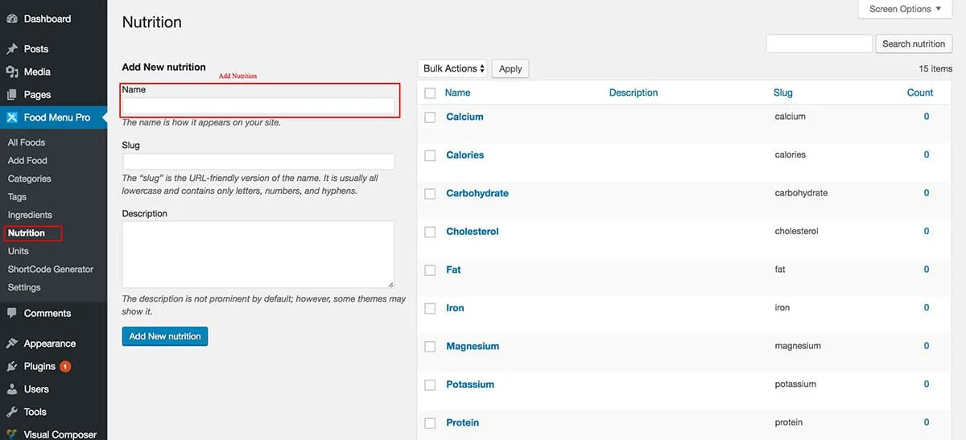Tick the checkbox next to Cholesterol

(x=430, y=232)
